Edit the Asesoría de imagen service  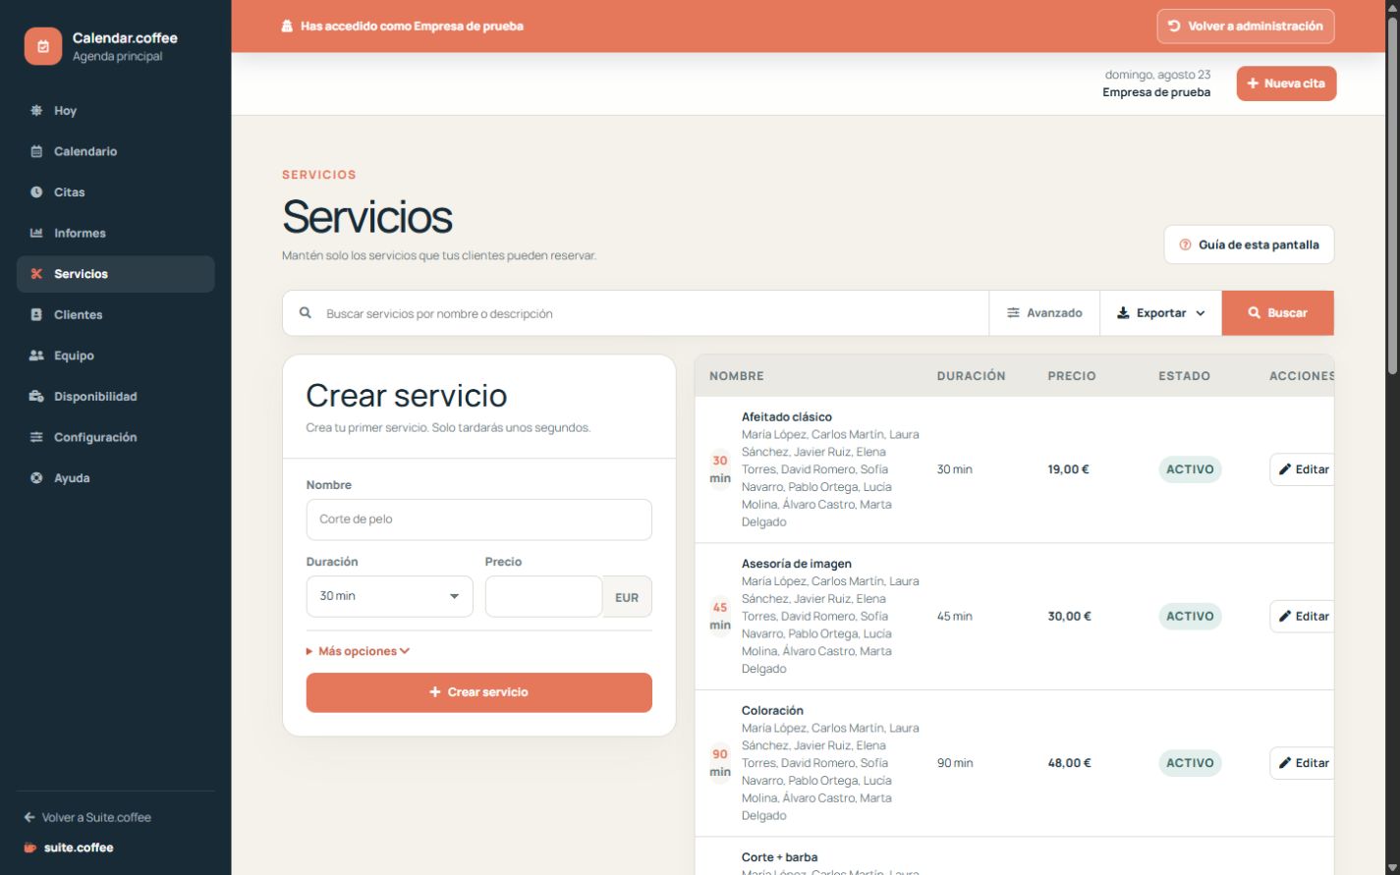[1303, 617]
